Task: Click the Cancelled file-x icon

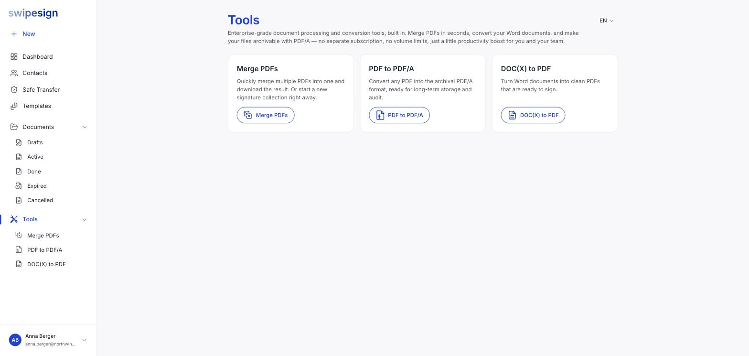Action: point(19,200)
